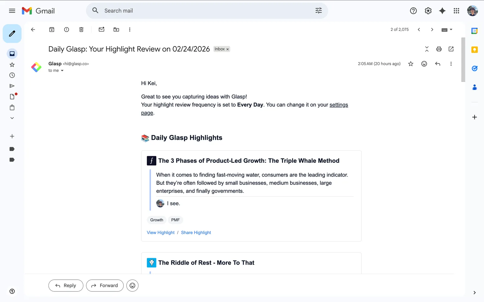This screenshot has height=302, width=484.
Task: Go to the newer email
Action: point(419,30)
